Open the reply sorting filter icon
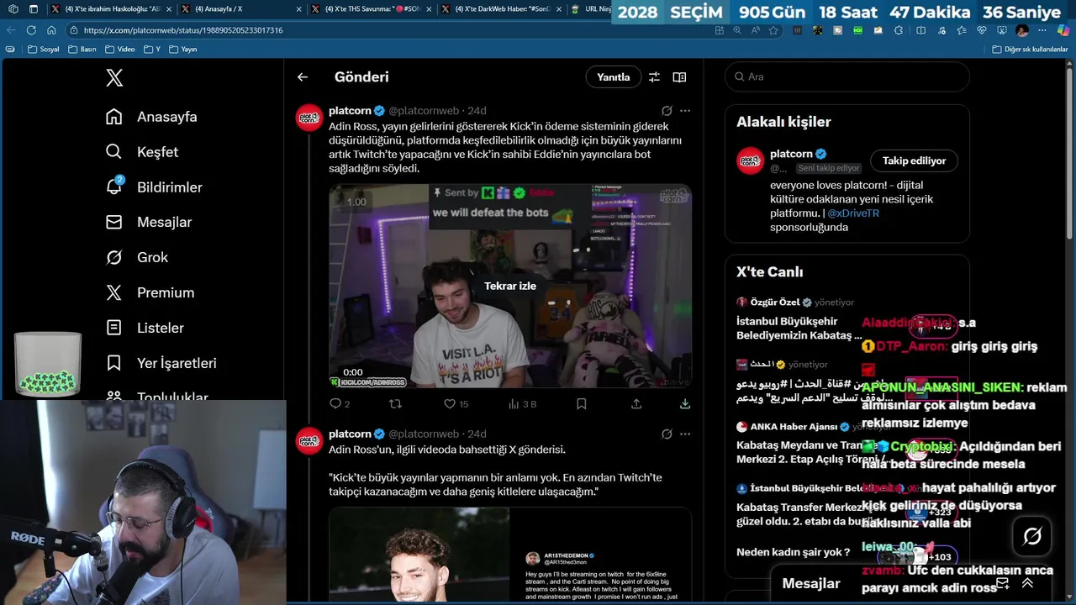1076x605 pixels. (x=654, y=77)
